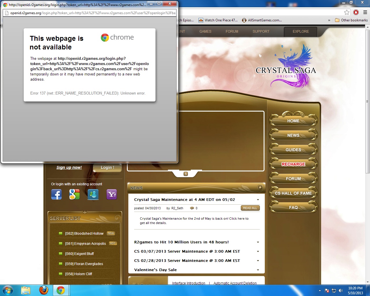Image resolution: width=370 pixels, height=296 pixels.
Task: Open the FORUM tab in the top navigation
Action: [232, 32]
